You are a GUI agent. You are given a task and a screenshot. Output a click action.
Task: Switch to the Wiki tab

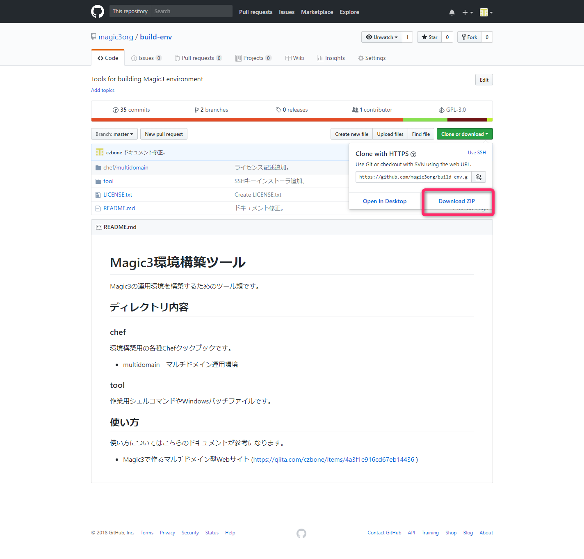(x=294, y=58)
